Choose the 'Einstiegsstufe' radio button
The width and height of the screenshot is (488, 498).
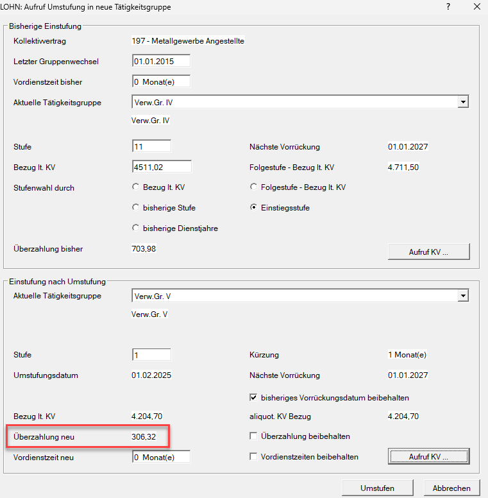click(253, 208)
